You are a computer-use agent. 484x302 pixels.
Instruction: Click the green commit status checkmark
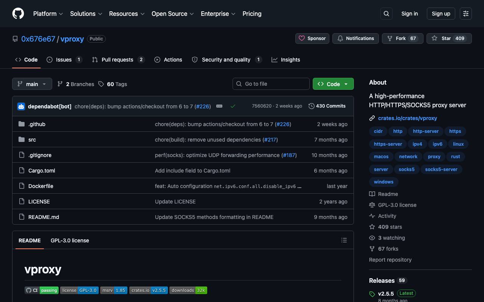(233, 106)
